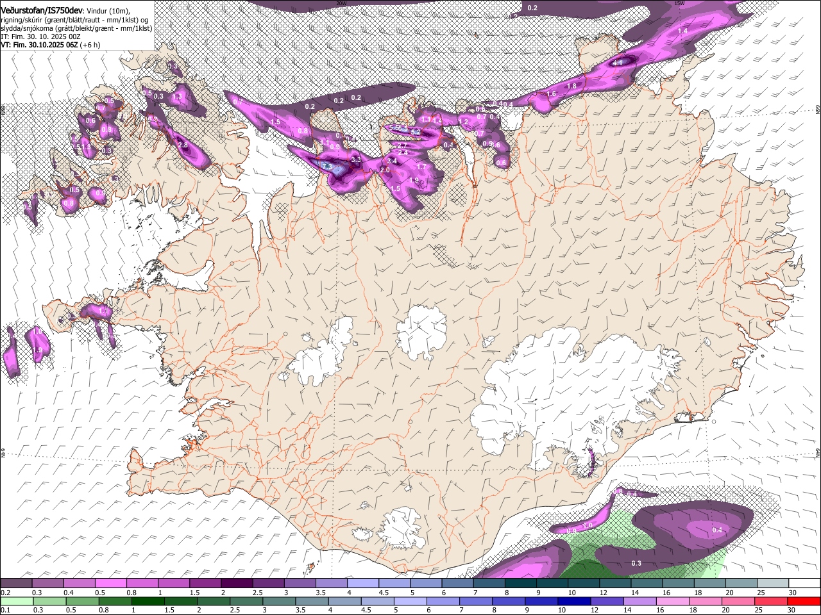
Task: Click the 20W longitude label at the top
Action: 341,3
